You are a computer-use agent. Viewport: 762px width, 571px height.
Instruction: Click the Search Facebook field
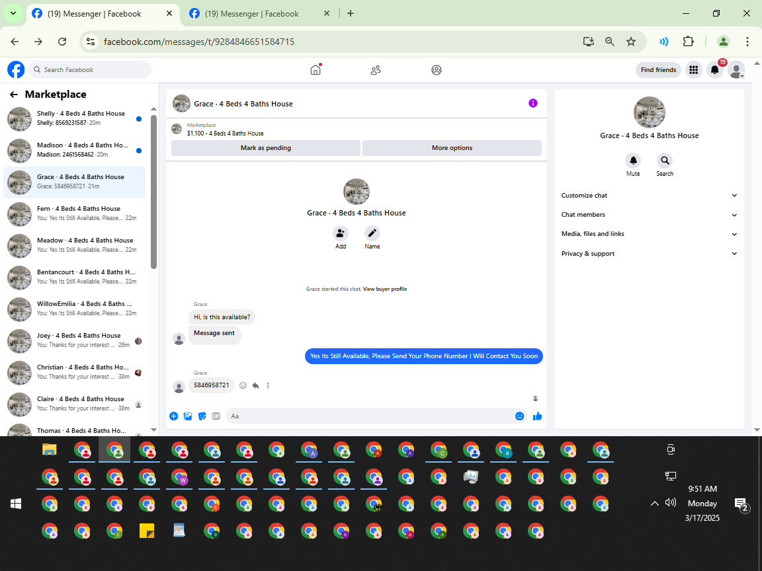(90, 70)
